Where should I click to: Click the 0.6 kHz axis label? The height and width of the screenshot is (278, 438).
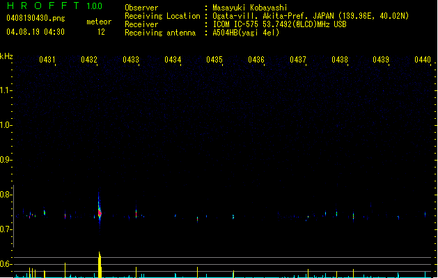6,264
